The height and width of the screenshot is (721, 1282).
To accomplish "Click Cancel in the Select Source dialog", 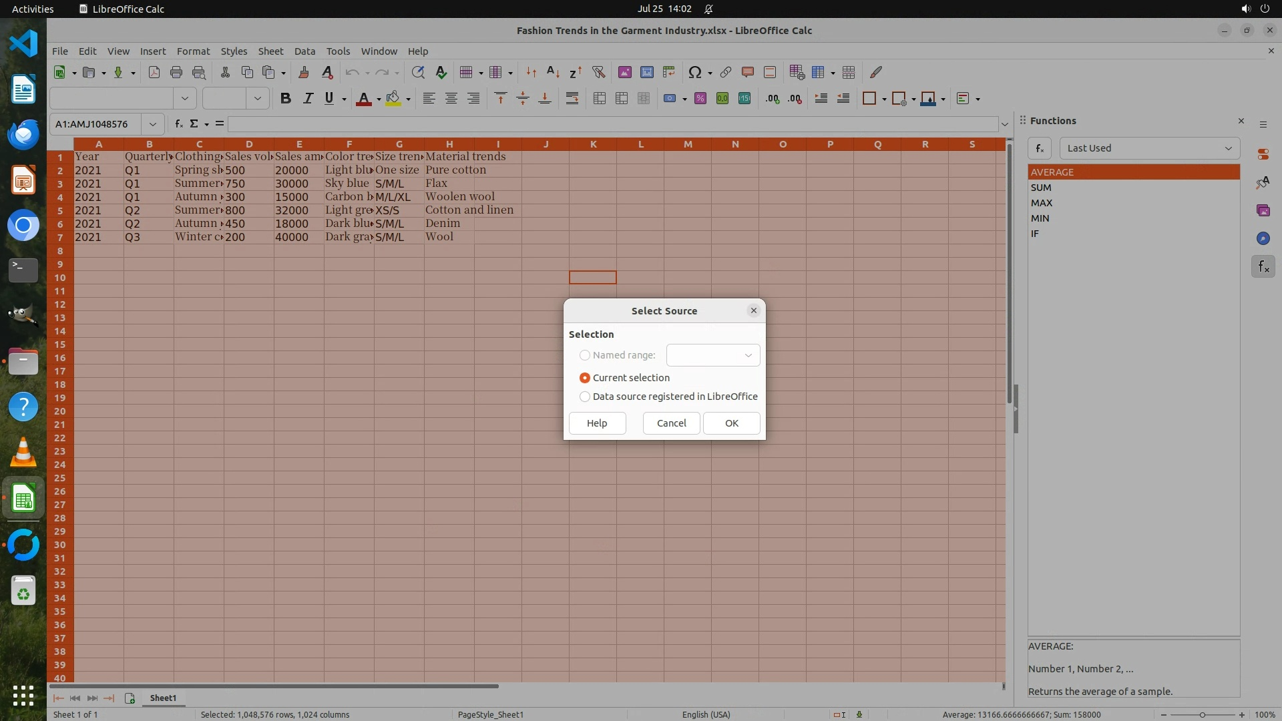I will tap(671, 423).
